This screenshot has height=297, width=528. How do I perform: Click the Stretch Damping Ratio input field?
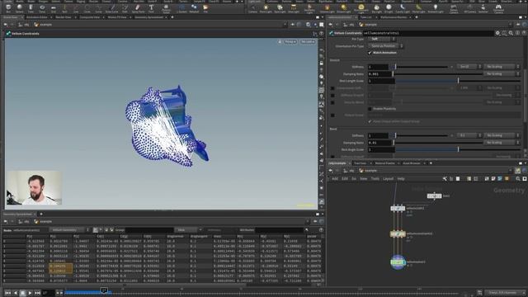tap(379, 73)
